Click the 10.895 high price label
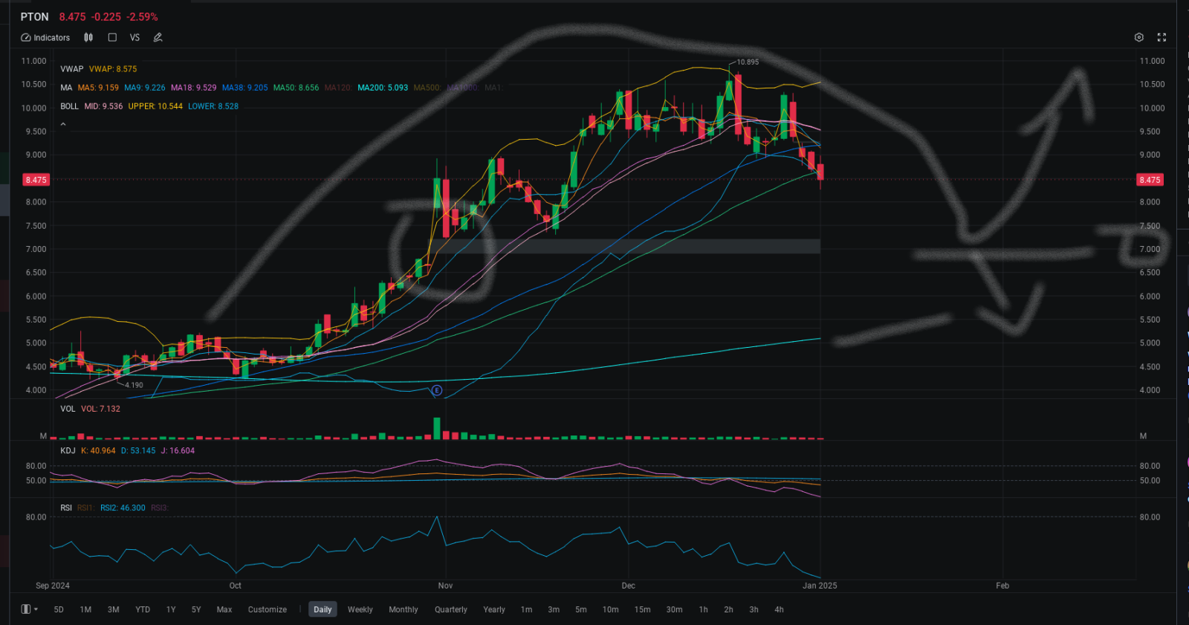 [x=748, y=62]
